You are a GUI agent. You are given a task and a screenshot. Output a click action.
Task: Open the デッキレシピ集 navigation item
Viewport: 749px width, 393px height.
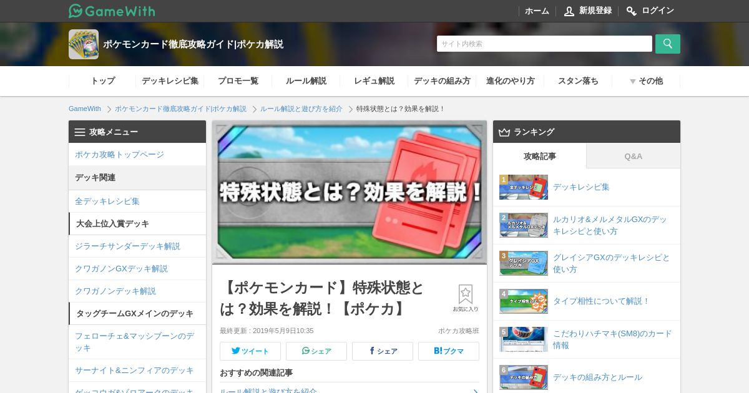coord(170,81)
